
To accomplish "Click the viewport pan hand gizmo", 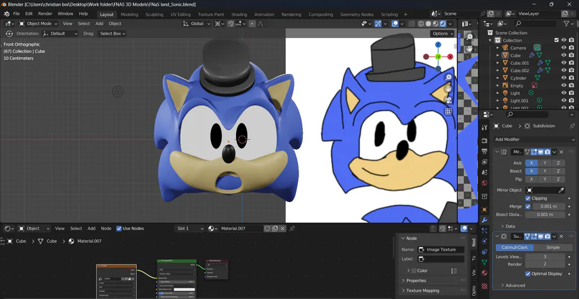I will coord(448,89).
